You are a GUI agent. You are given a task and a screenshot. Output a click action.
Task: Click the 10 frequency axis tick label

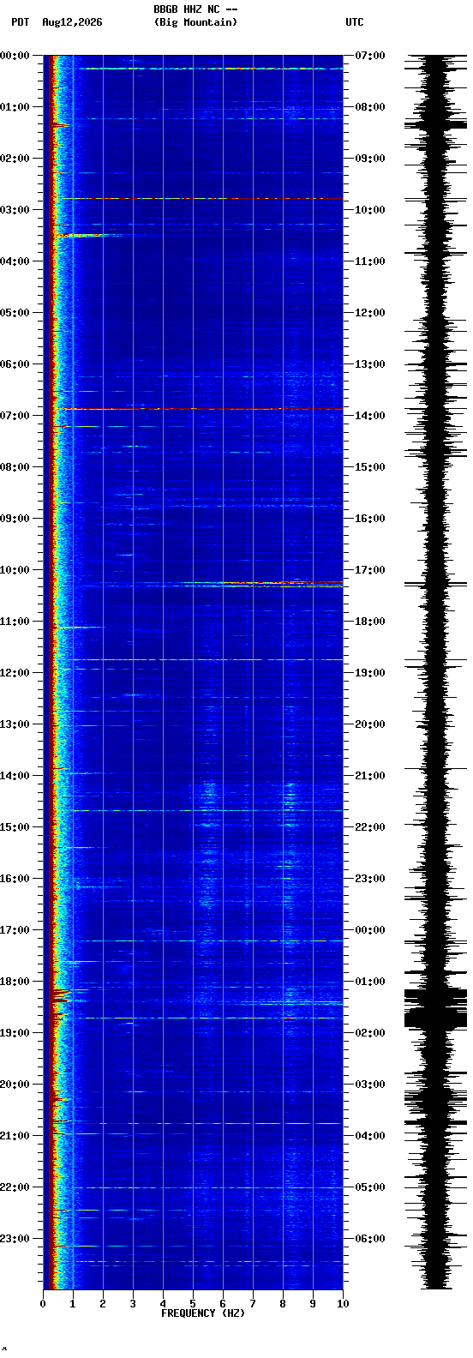click(x=343, y=1304)
